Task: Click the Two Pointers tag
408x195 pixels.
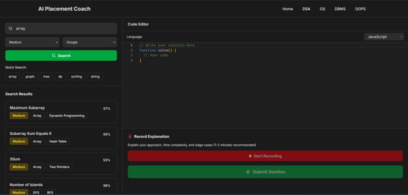Action: tap(59, 167)
